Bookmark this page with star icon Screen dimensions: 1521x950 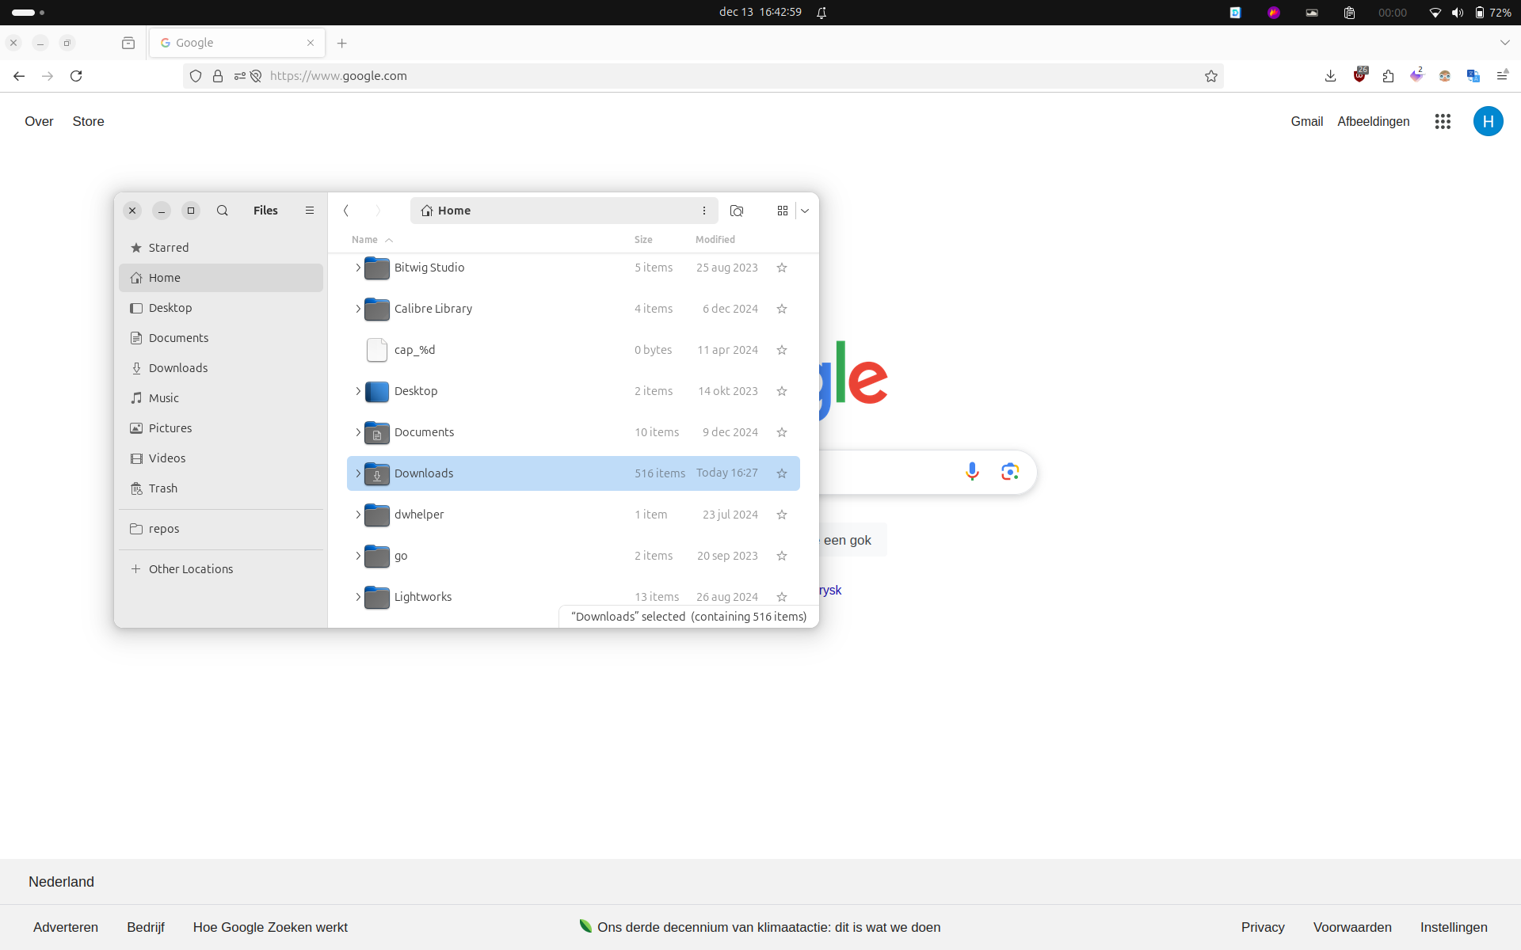pyautogui.click(x=1211, y=76)
